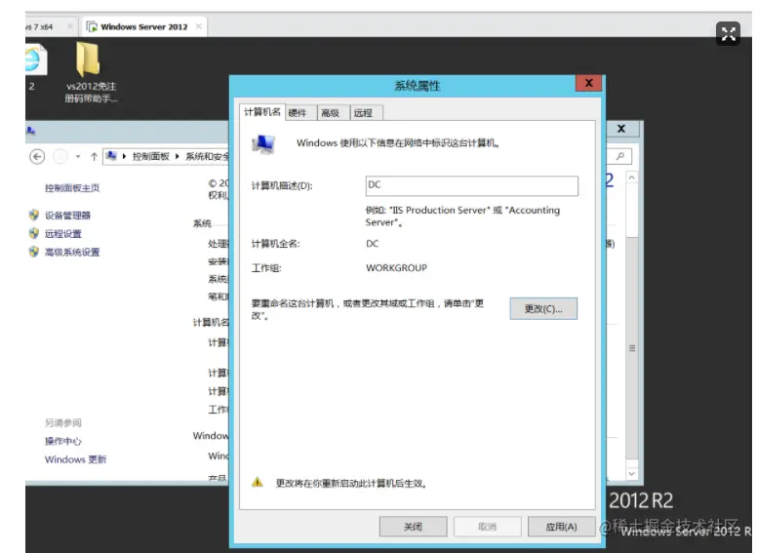Open 高级系统设置 link
Image resolution: width=757 pixels, height=553 pixels.
tap(72, 252)
